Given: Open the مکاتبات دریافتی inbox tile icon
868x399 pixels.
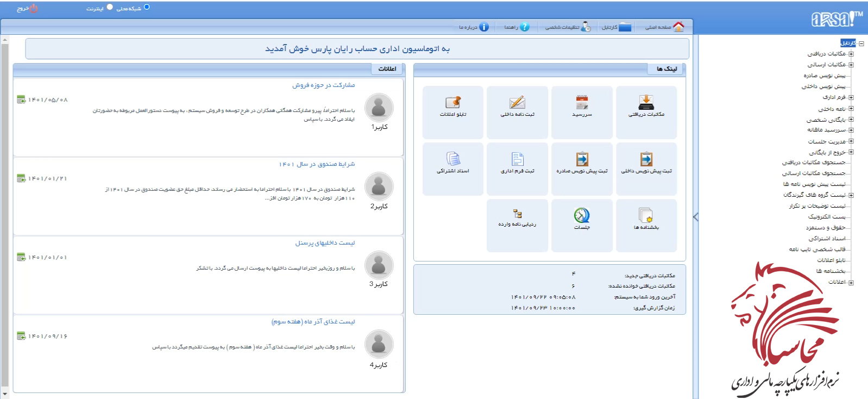Looking at the screenshot, I should click(646, 102).
